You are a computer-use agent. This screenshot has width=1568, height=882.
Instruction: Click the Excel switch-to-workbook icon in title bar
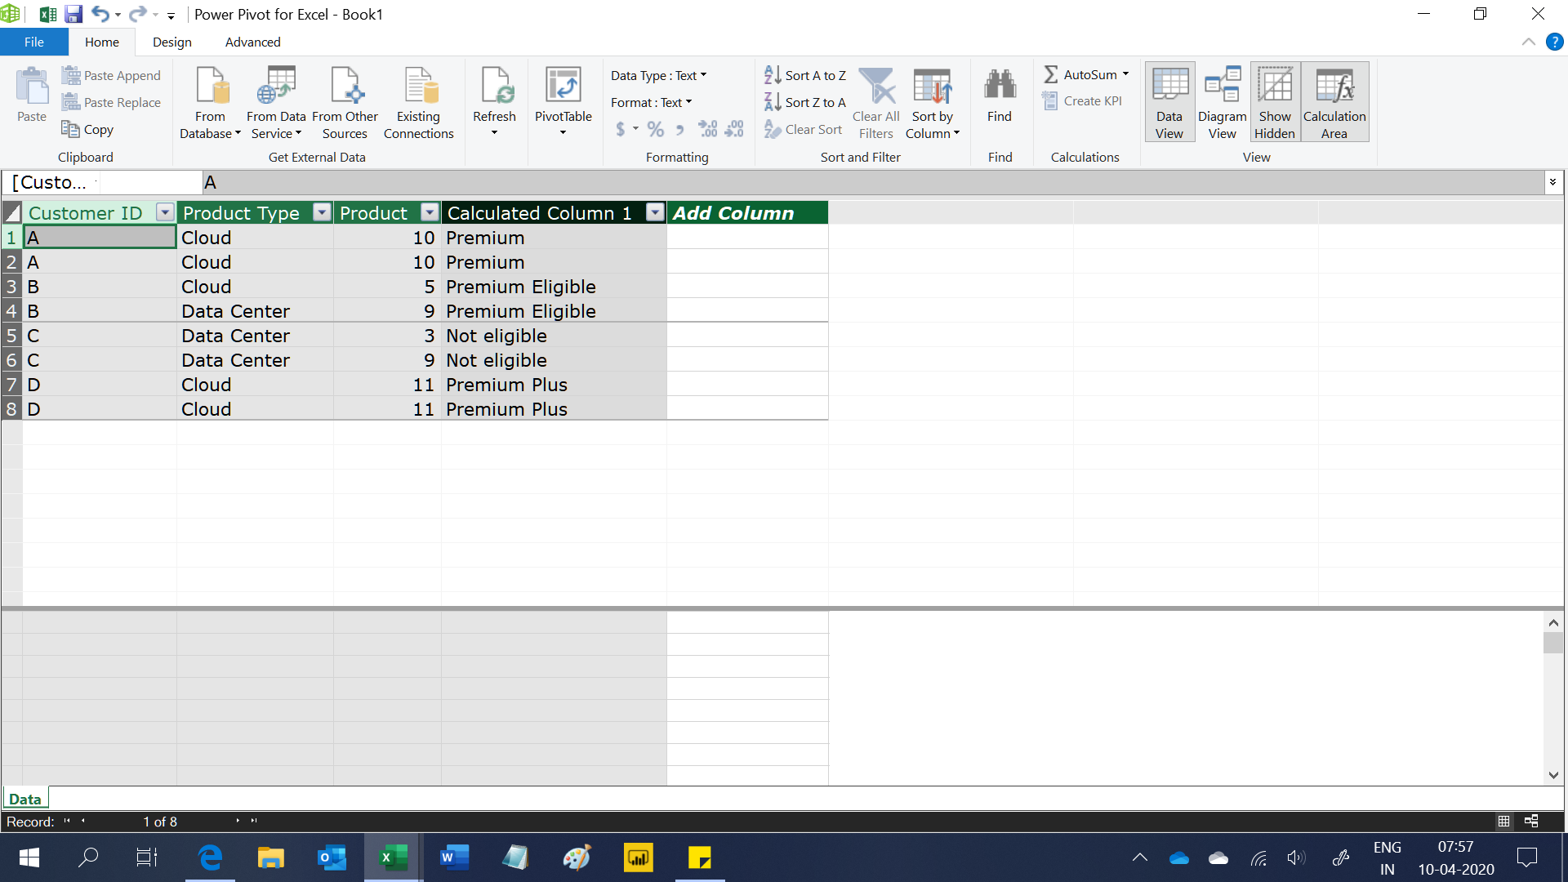(48, 14)
